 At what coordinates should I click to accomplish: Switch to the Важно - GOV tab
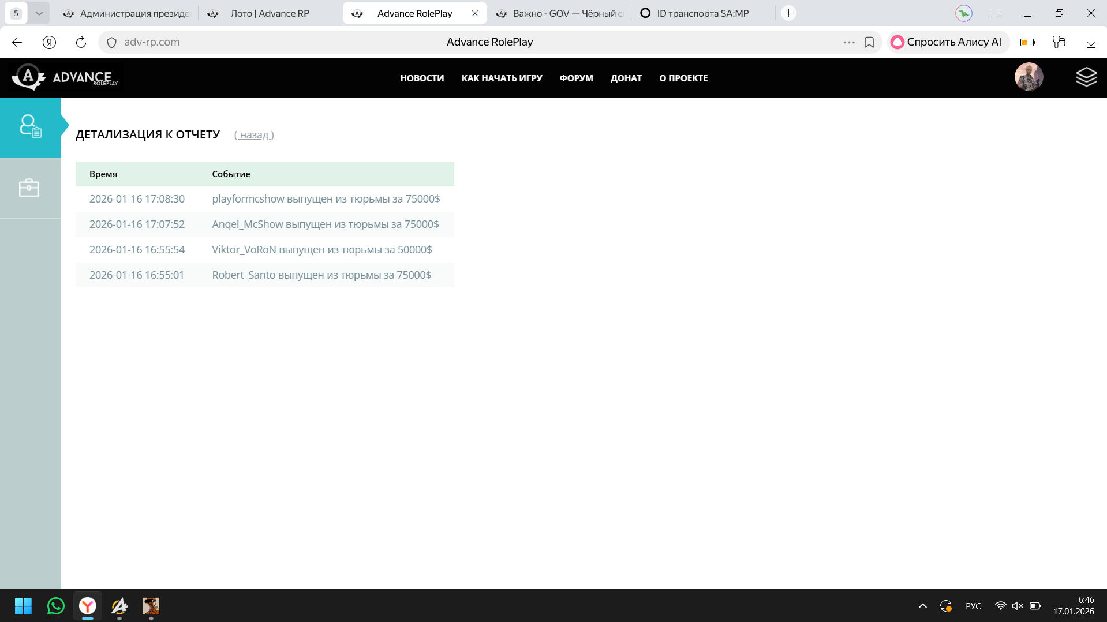coord(559,13)
